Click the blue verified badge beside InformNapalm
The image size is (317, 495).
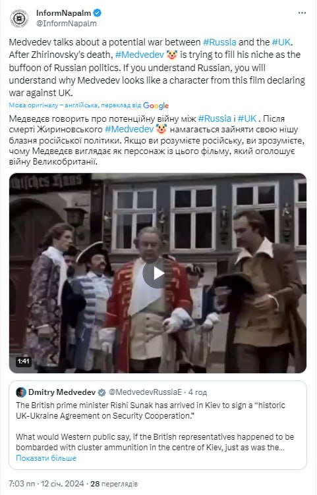pyautogui.click(x=98, y=13)
